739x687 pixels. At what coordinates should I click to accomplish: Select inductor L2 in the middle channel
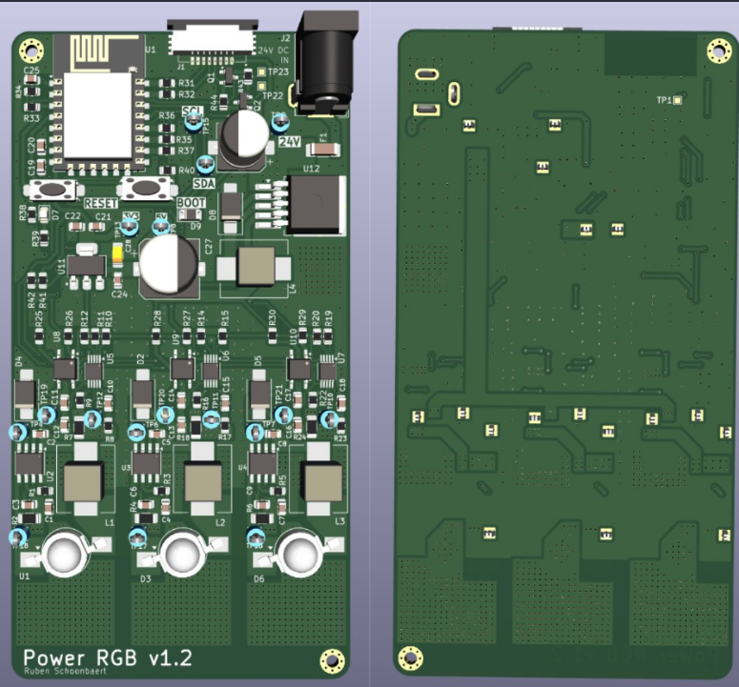[203, 484]
